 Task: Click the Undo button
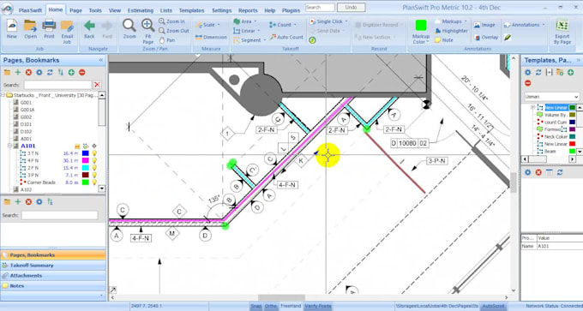pos(351,8)
